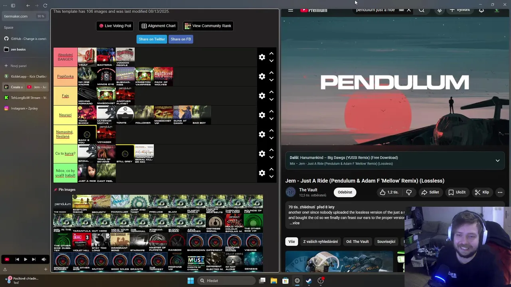The height and width of the screenshot is (287, 511).
Task: Open settings gear for Fajn tier
Action: (x=262, y=96)
